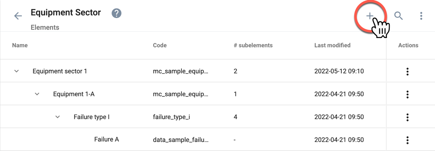Open search with the magnifier icon
The image size is (435, 151).
tap(398, 16)
